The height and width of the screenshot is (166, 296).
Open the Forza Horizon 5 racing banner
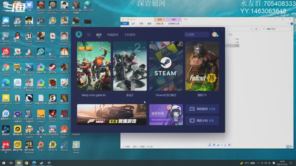112,115
